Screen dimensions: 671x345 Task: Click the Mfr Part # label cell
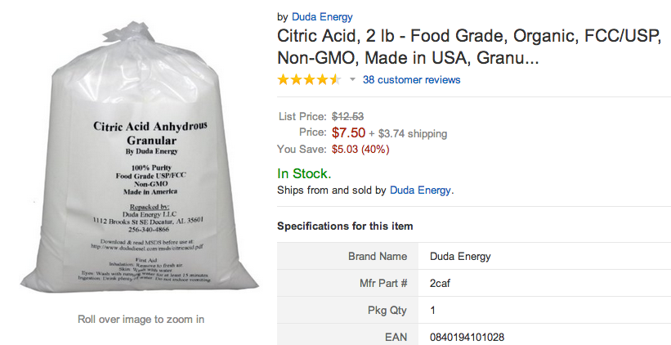(382, 284)
